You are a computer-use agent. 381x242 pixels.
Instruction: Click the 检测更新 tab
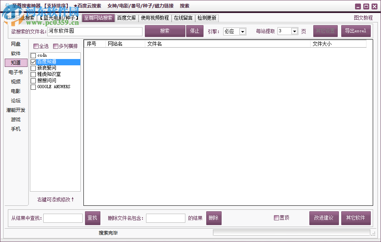tap(207, 18)
